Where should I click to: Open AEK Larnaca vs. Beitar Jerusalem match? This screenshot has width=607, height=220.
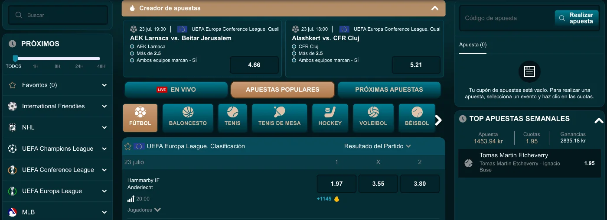pos(181,38)
